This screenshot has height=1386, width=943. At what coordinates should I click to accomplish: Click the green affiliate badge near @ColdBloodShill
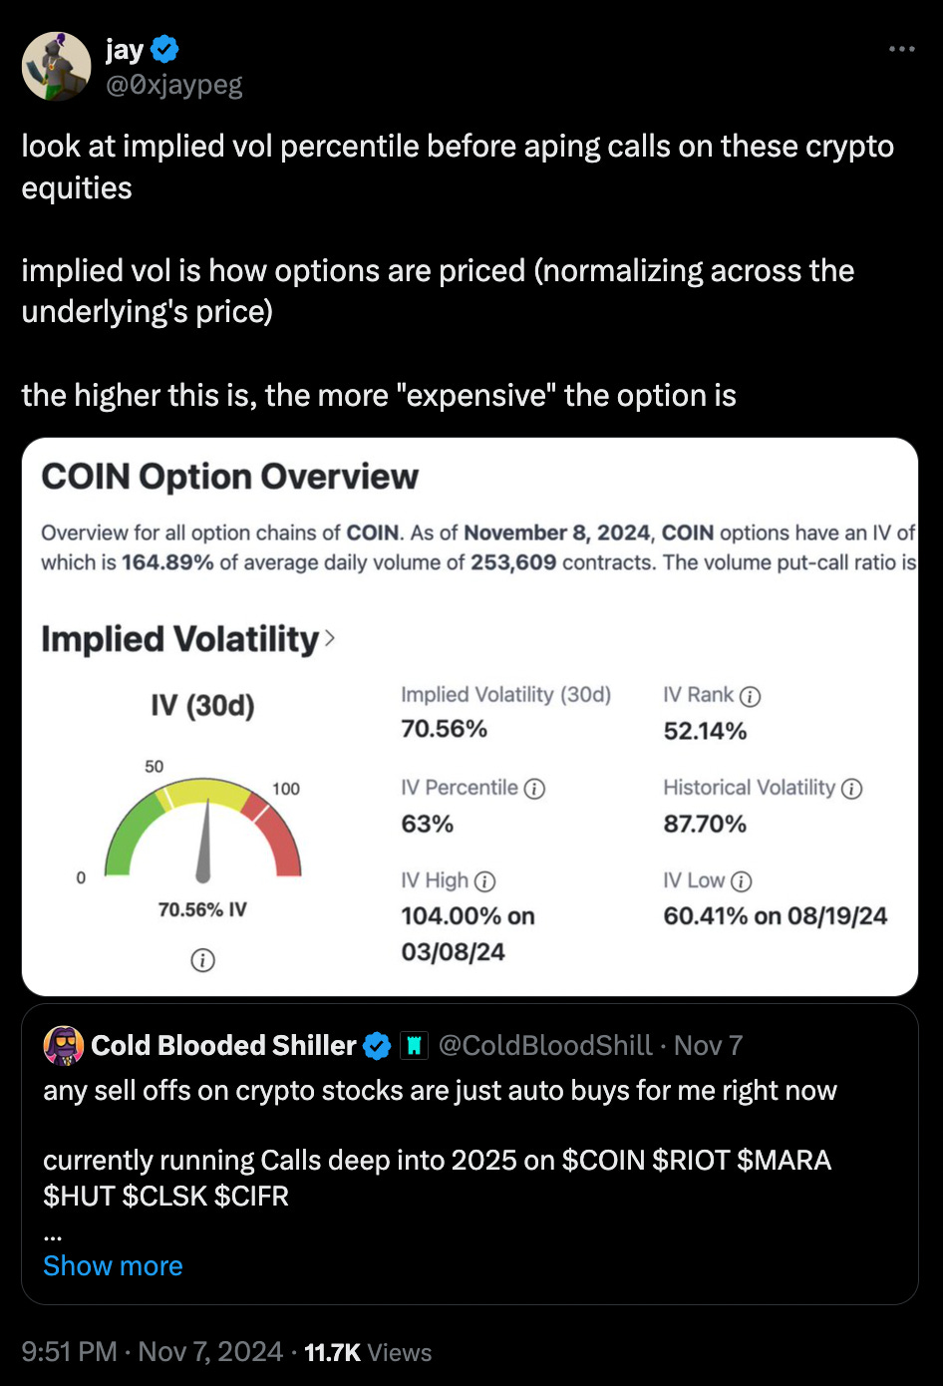pyautogui.click(x=414, y=1045)
